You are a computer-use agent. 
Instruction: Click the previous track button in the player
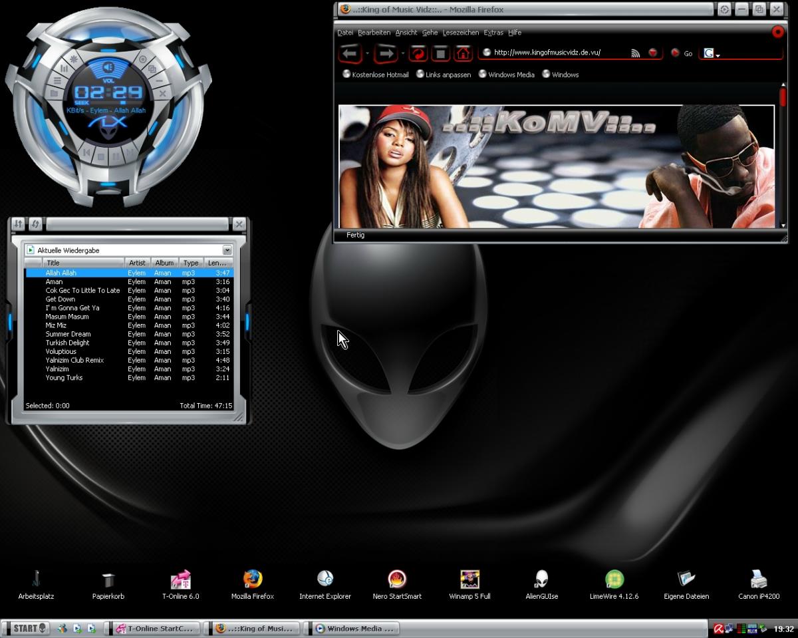pos(86,153)
